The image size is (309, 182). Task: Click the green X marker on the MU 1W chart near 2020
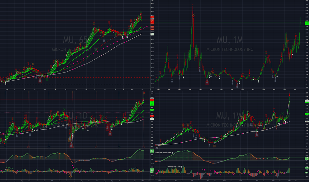click(x=283, y=114)
